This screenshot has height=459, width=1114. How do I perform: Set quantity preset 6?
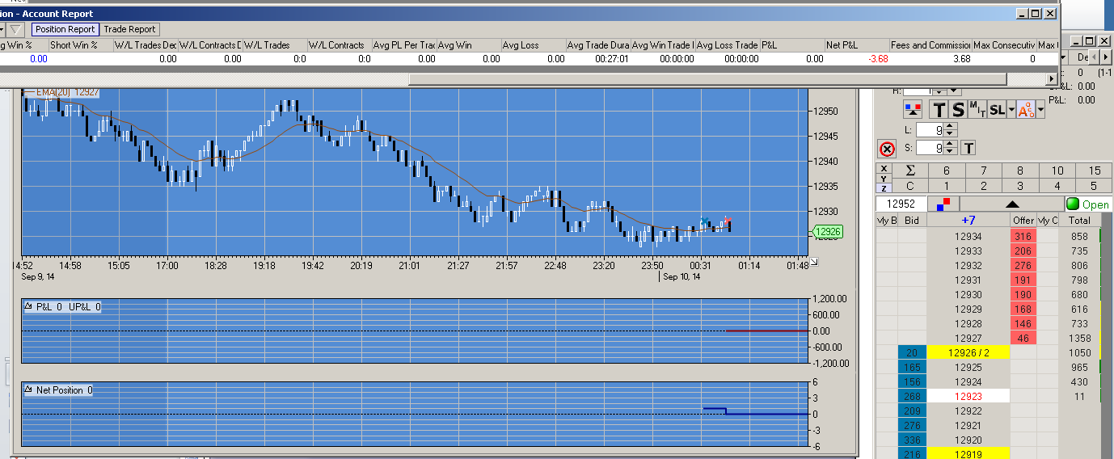[x=947, y=171]
